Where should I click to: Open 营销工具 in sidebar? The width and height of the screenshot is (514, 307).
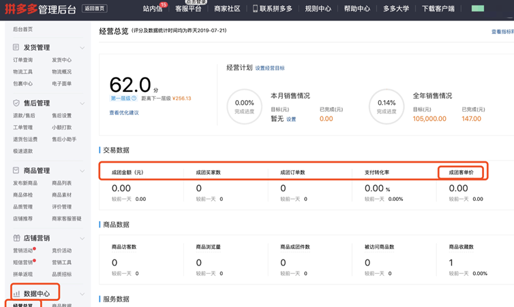point(61,262)
